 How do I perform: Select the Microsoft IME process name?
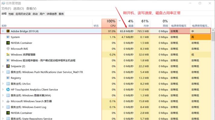tap(19, 49)
